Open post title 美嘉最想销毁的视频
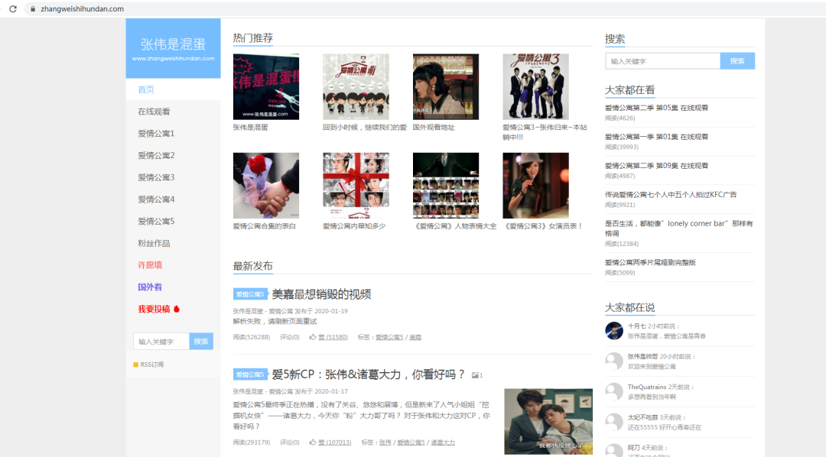Image resolution: width=826 pixels, height=457 pixels. 321,294
